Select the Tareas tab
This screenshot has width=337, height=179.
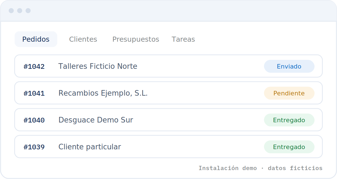[183, 39]
